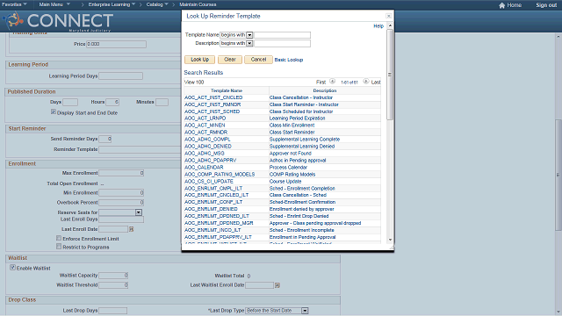Click the Send Reminder Days field
Screen dimensions: 562x316
click(105, 139)
